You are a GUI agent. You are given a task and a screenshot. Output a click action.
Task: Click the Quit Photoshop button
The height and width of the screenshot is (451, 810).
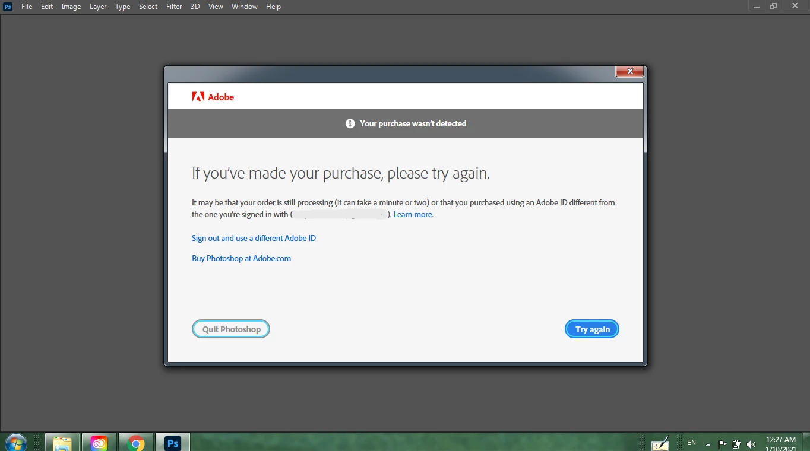coord(231,329)
